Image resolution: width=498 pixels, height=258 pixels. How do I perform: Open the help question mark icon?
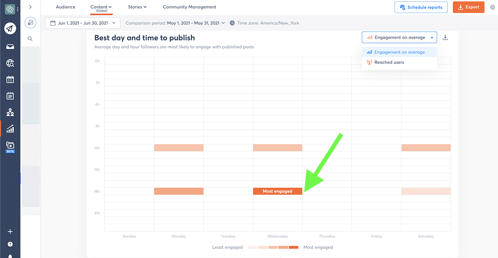point(10,244)
